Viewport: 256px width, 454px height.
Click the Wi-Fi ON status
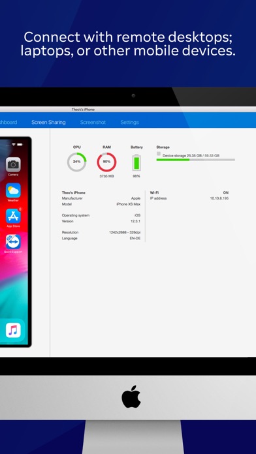click(226, 192)
